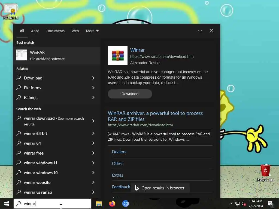Open the Winrar title link
The width and height of the screenshot is (279, 209).
tap(137, 50)
